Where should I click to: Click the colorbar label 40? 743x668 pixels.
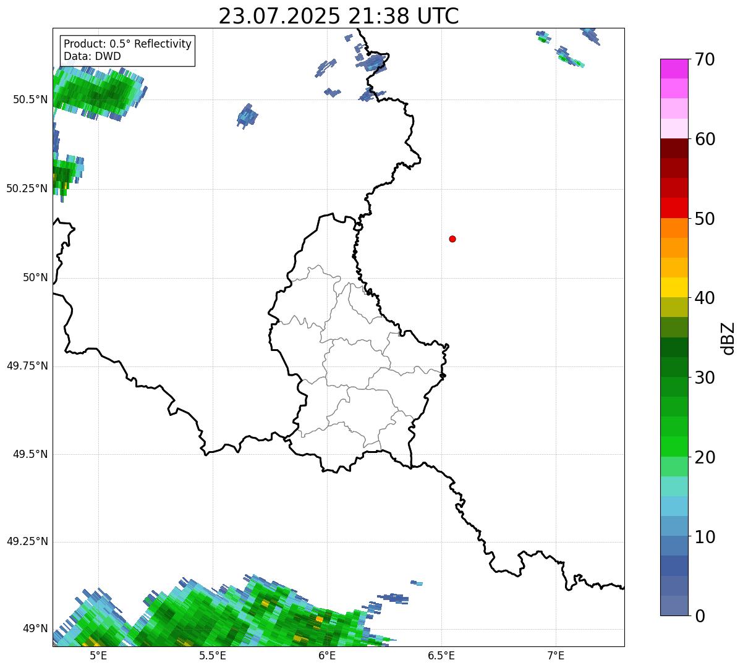pyautogui.click(x=705, y=298)
